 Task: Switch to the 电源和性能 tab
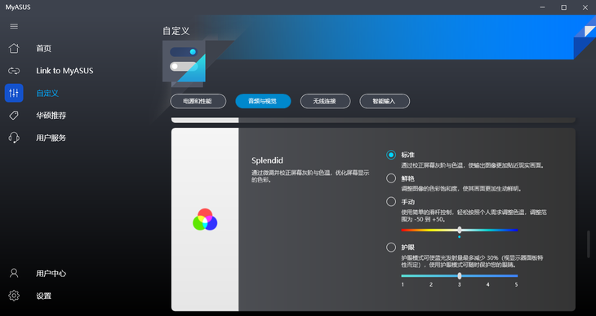pos(198,101)
